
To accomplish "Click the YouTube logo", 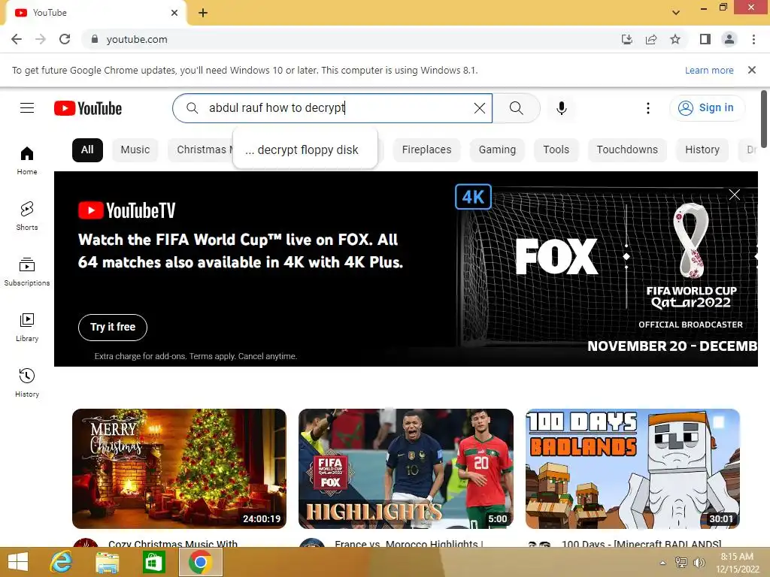I will coord(88,108).
